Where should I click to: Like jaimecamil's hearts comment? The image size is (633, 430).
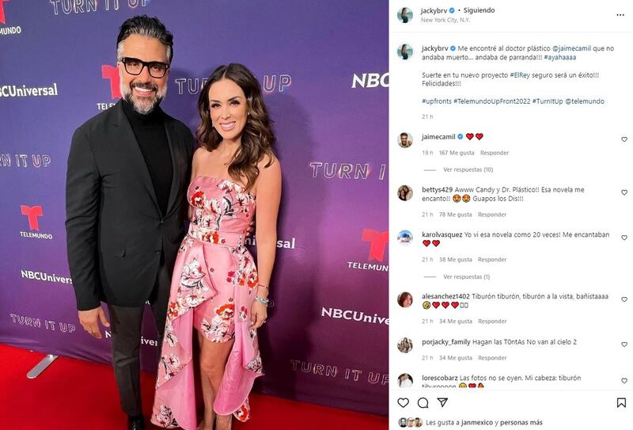[x=624, y=139]
